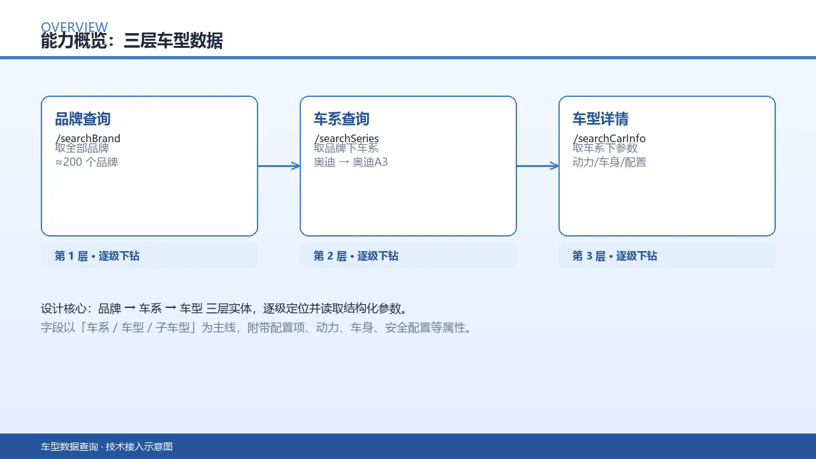Select the /searchCarInfo endpoint text
816x459 pixels.
point(609,138)
